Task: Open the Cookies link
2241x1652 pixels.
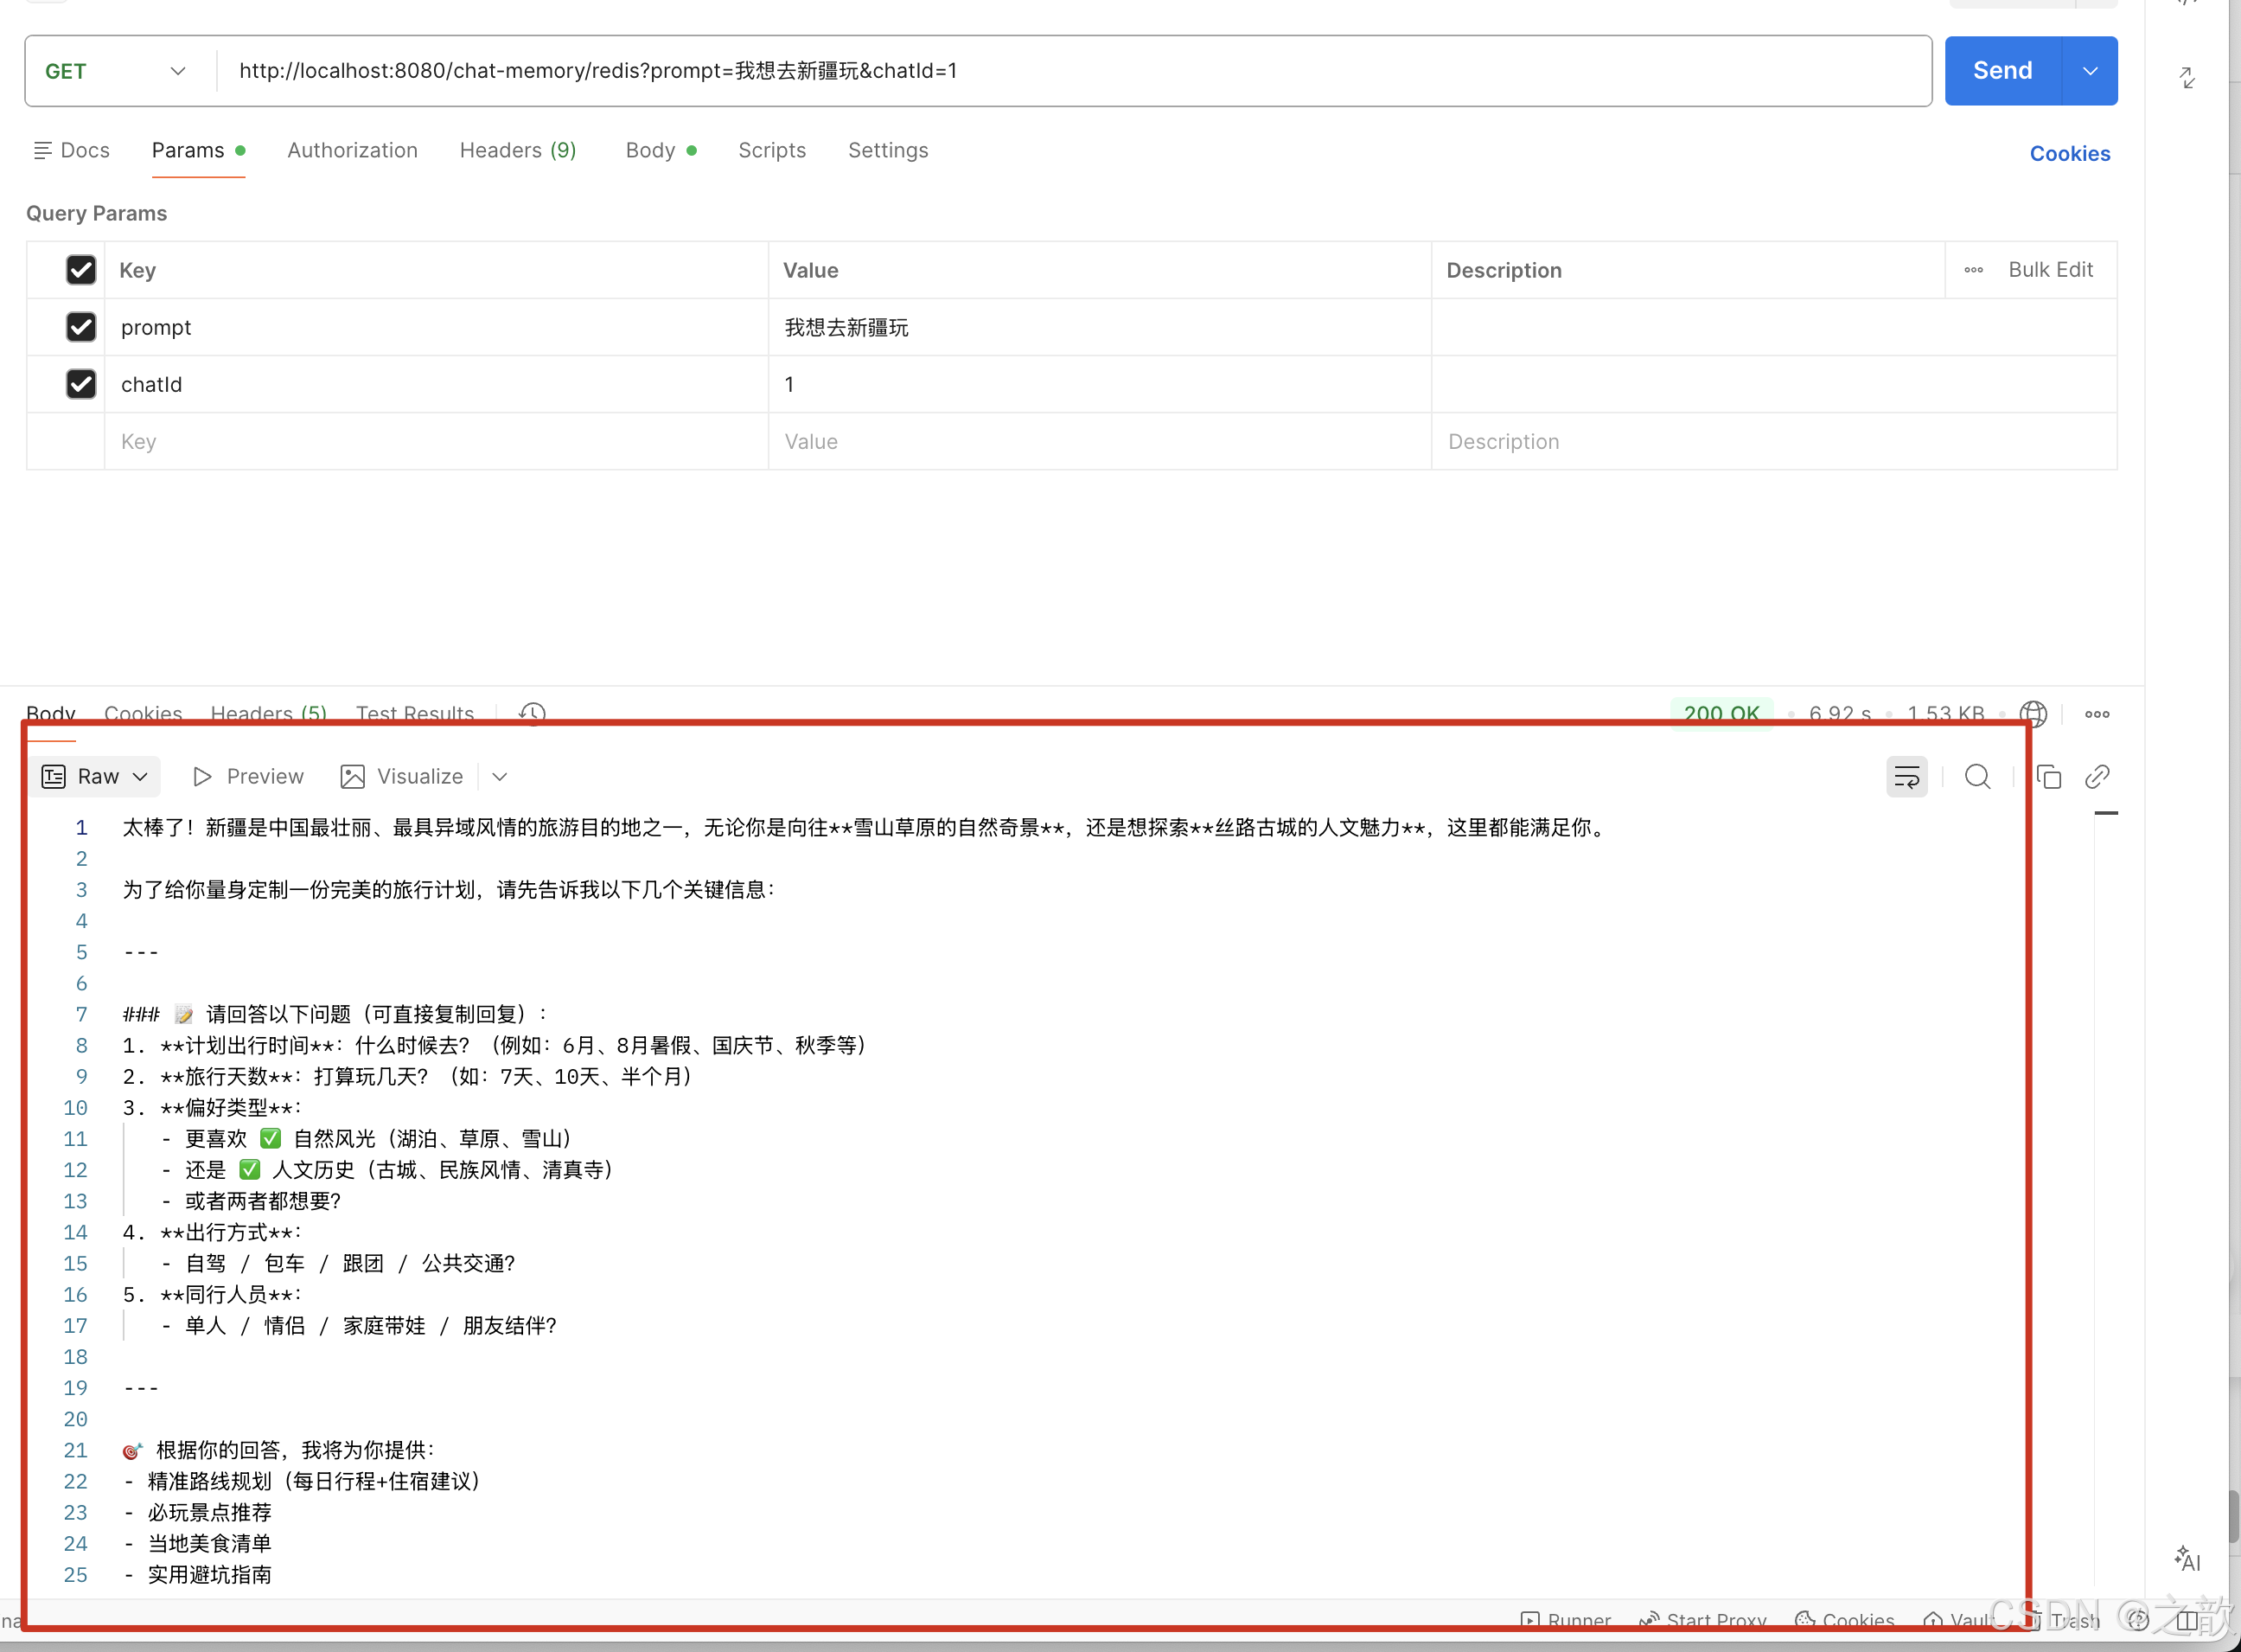Action: (x=2069, y=154)
